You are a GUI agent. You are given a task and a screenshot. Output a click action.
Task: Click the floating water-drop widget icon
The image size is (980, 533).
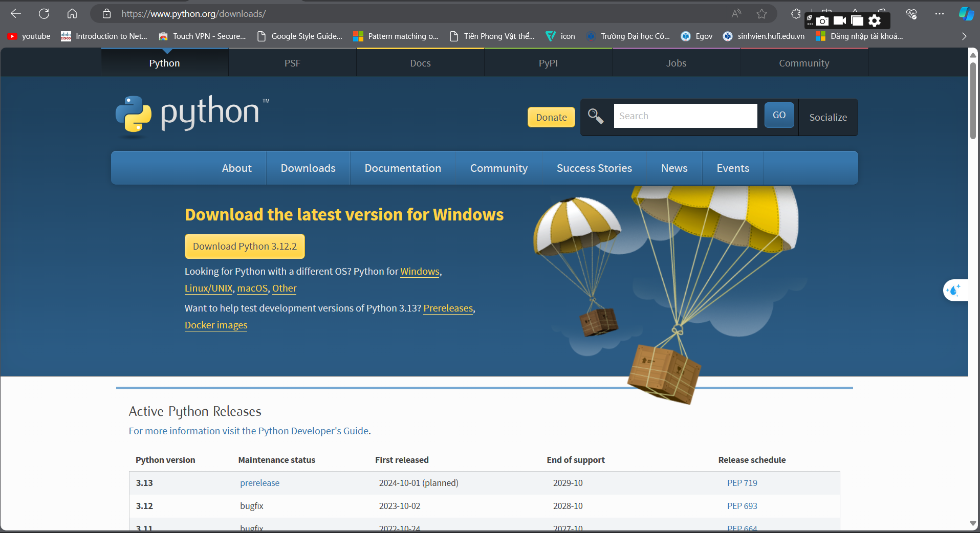click(x=954, y=291)
